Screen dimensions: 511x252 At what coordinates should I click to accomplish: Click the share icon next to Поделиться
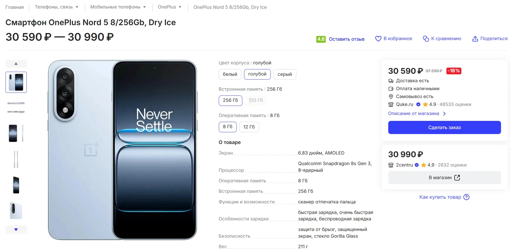(x=475, y=39)
